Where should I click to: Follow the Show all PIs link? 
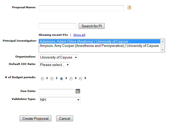tap(79, 35)
